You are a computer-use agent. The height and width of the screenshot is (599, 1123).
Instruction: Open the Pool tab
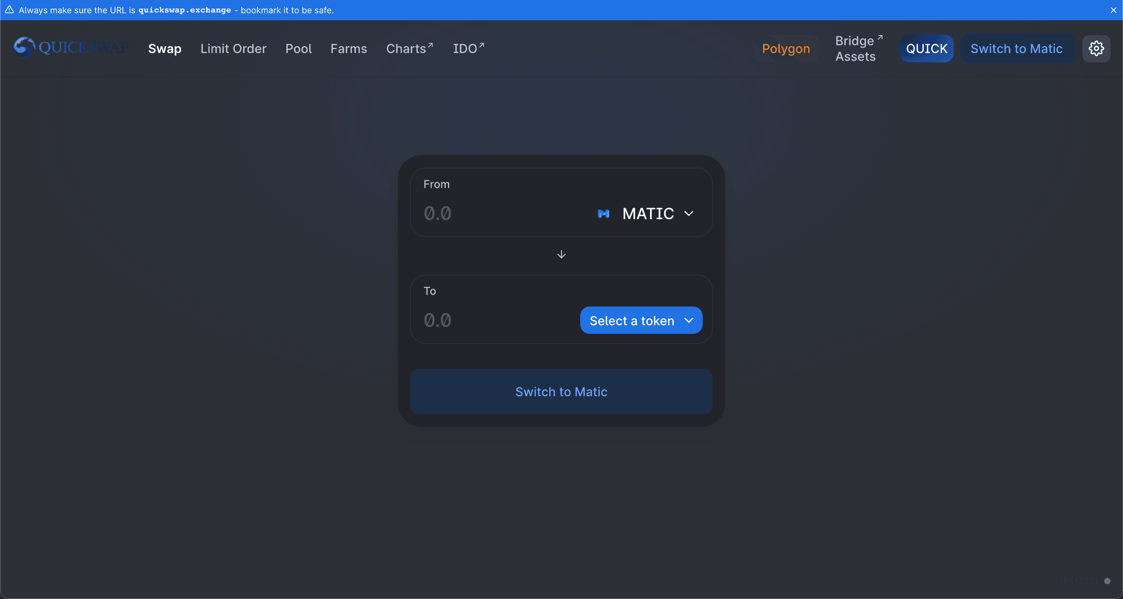[x=299, y=48]
